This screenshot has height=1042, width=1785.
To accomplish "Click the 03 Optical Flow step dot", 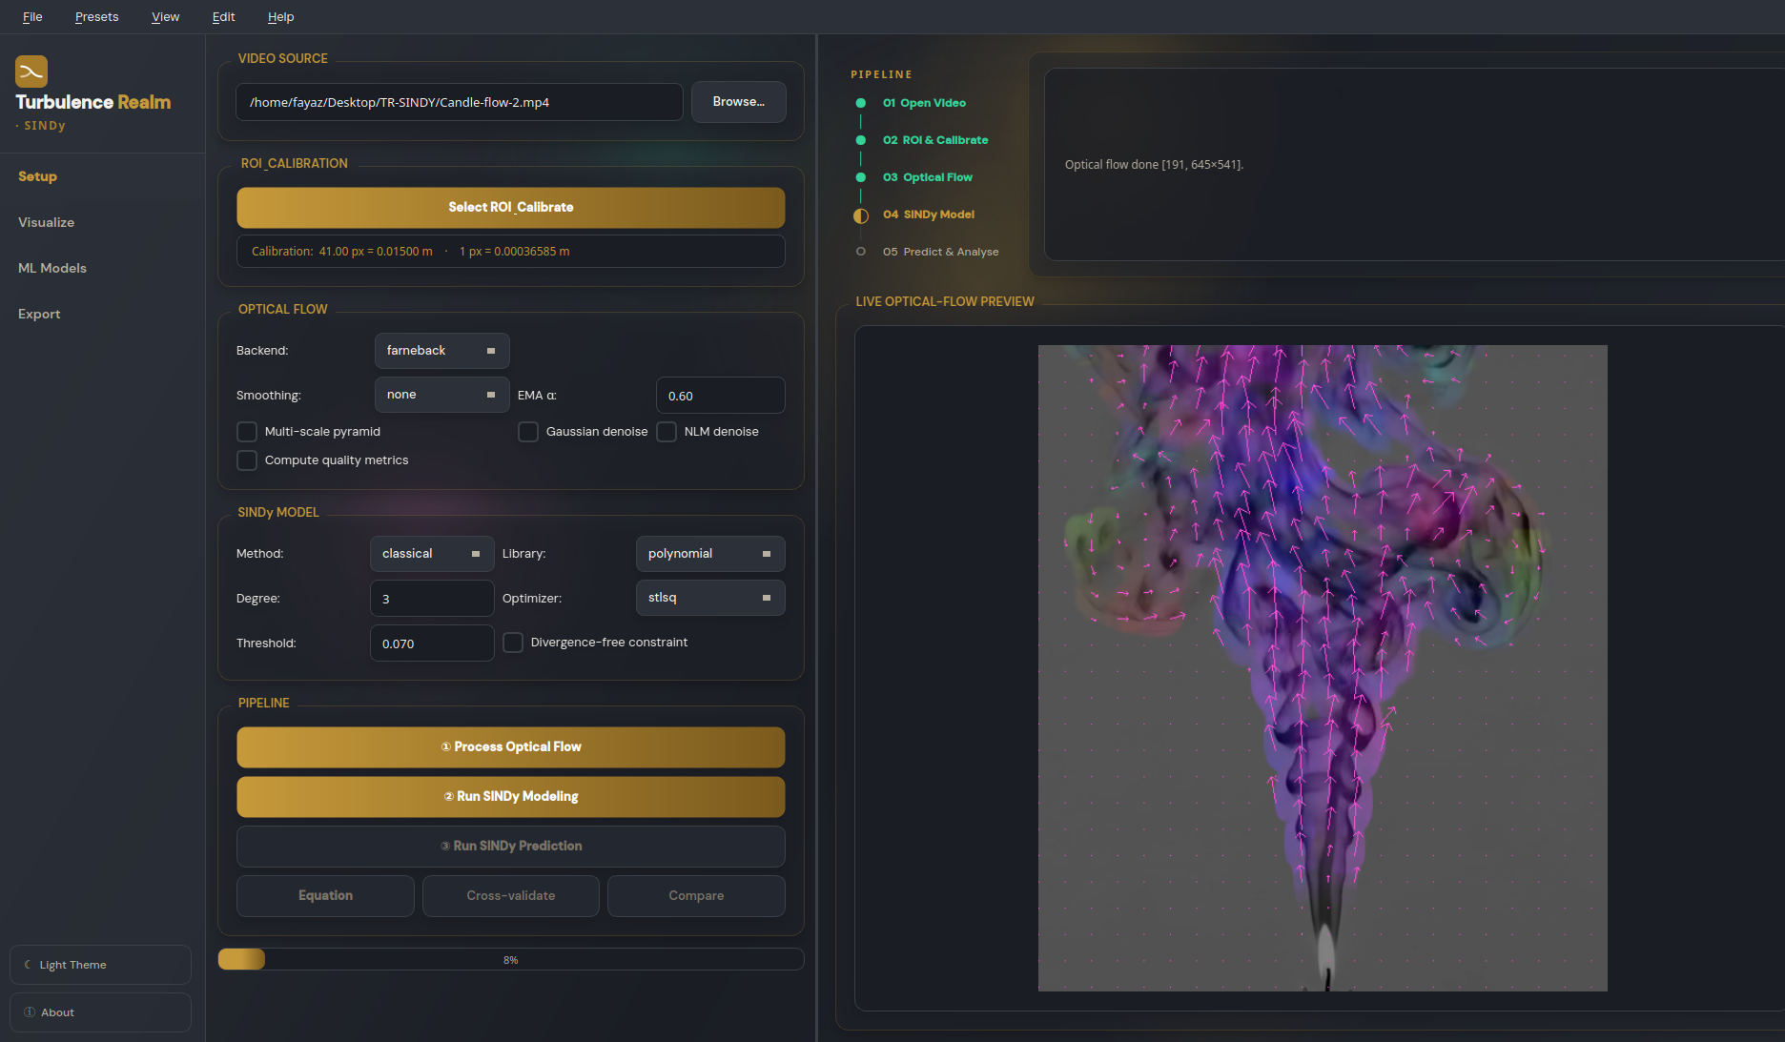I will click(x=861, y=177).
